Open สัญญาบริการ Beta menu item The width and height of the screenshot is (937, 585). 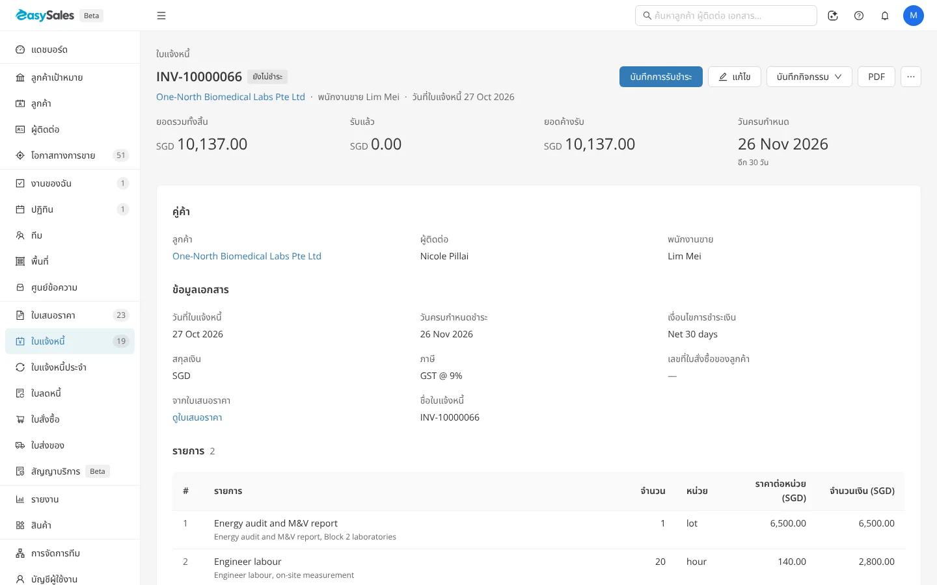[x=70, y=471]
